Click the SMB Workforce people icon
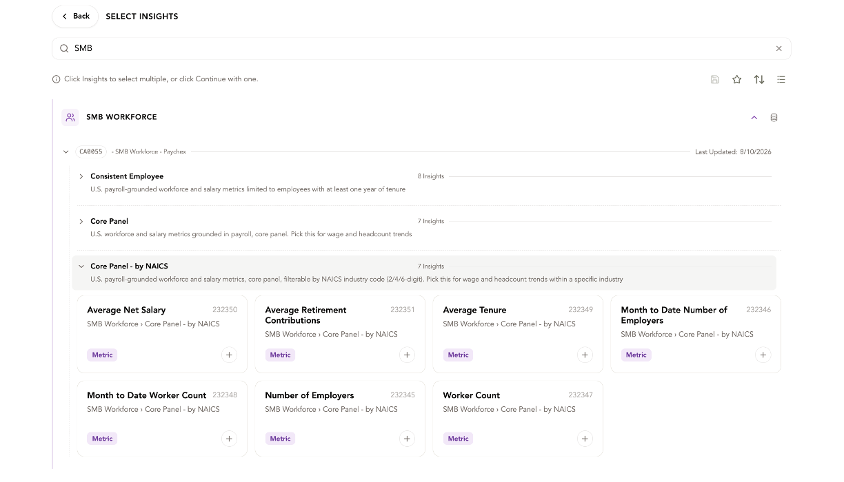The image size is (844, 482). (x=70, y=117)
